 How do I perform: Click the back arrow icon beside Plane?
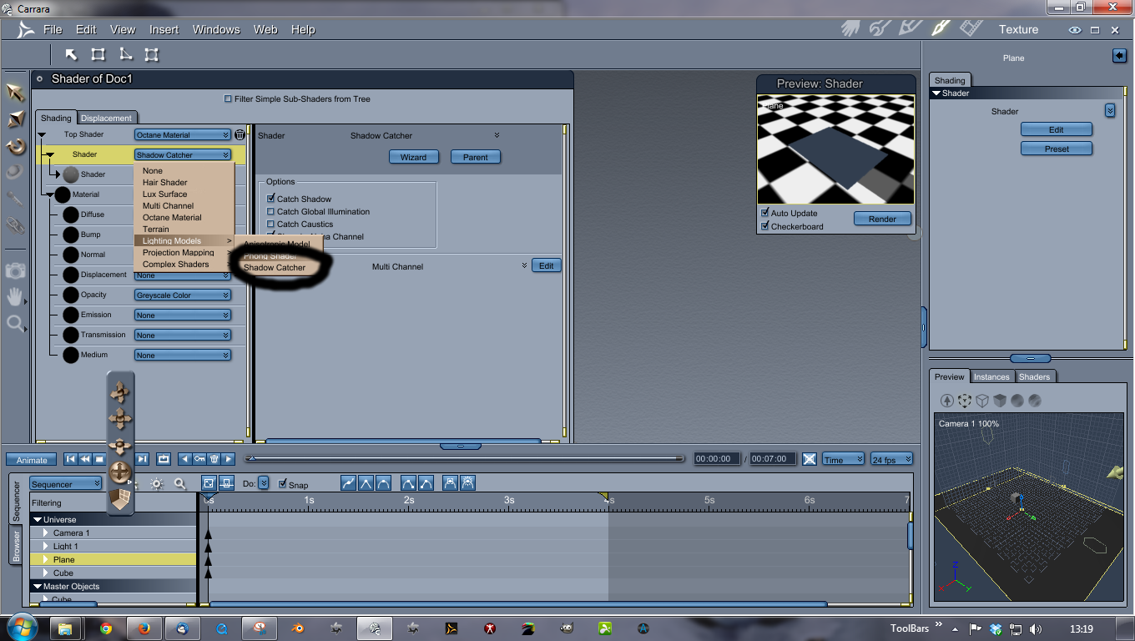pyautogui.click(x=1119, y=56)
